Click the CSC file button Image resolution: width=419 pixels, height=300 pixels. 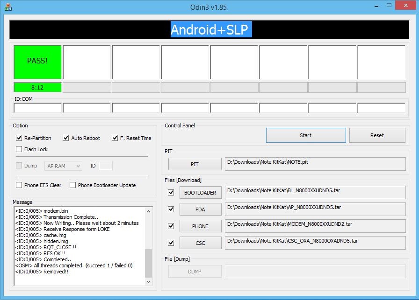[x=201, y=243]
